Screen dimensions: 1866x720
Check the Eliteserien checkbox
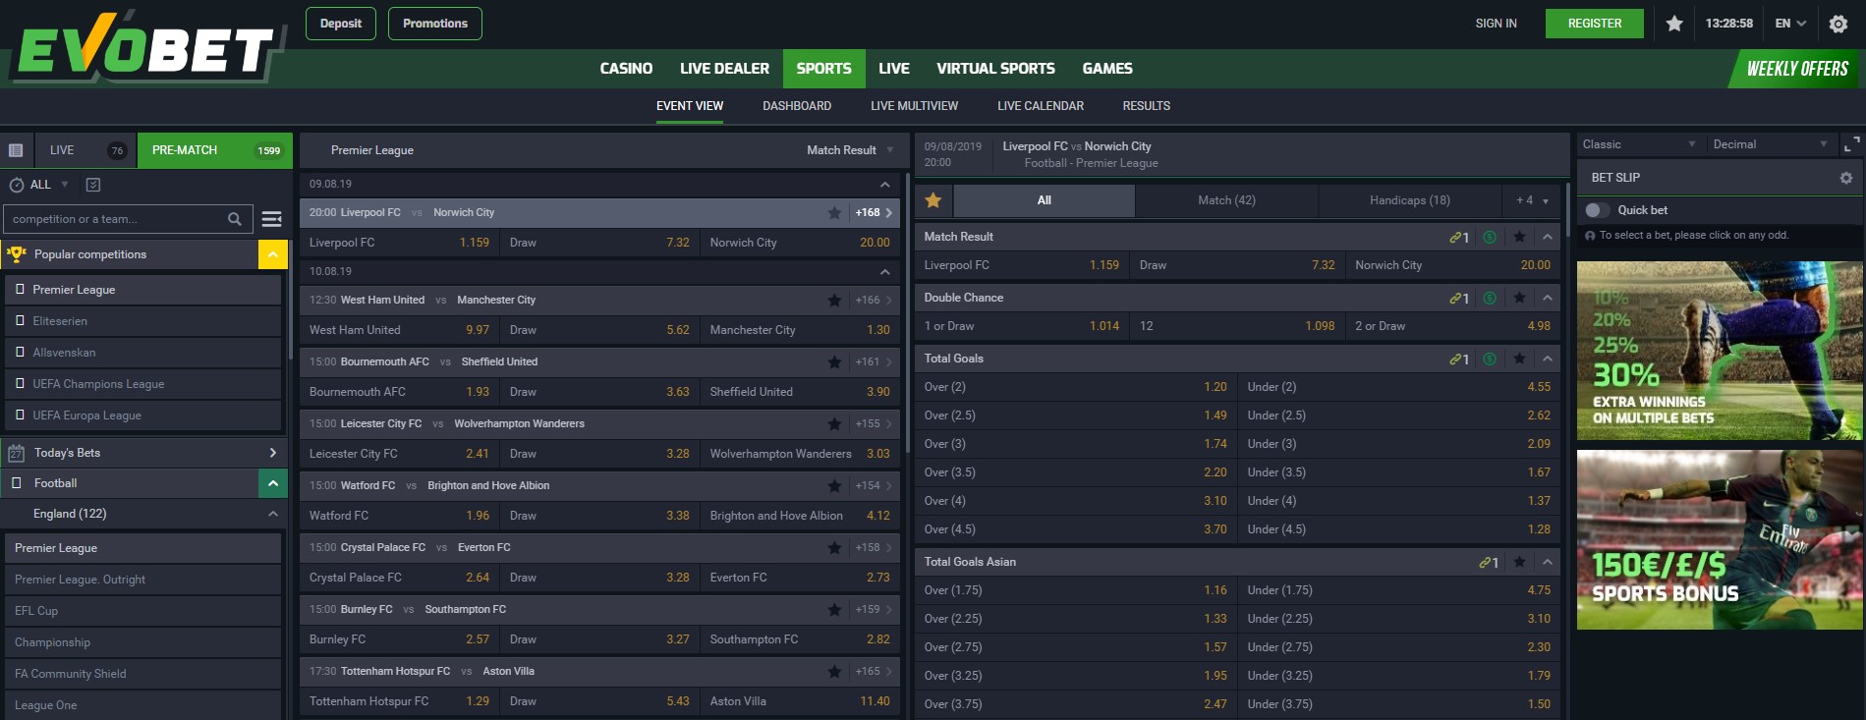tap(20, 321)
